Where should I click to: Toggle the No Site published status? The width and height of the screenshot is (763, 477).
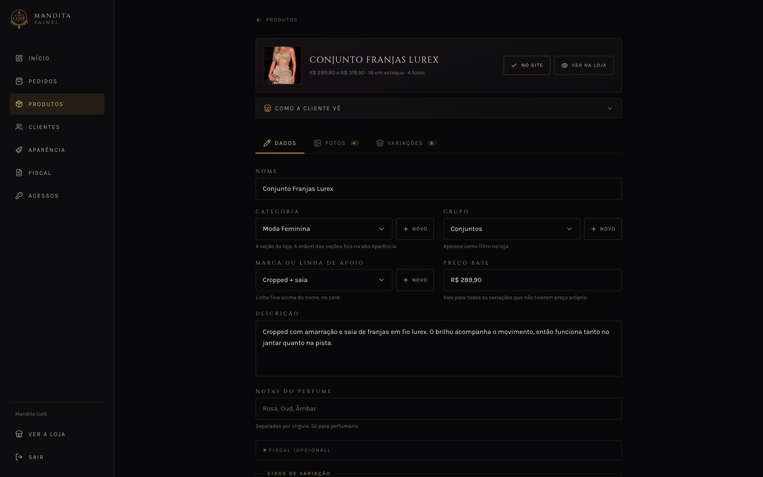pyautogui.click(x=526, y=65)
